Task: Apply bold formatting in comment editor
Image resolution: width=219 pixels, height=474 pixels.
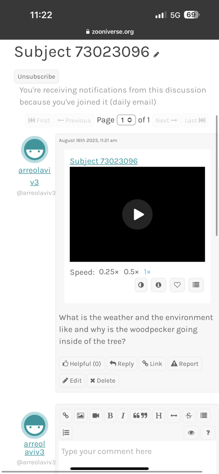Action: [x=110, y=415]
